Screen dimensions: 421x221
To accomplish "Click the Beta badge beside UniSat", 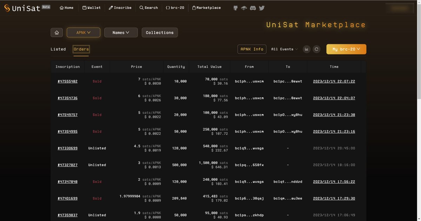I will 46,7.
